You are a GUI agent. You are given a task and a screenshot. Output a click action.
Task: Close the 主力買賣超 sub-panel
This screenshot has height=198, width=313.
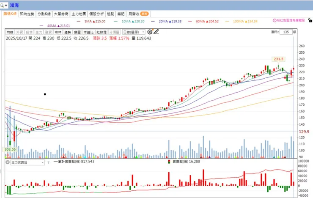pyautogui.click(x=7, y=162)
